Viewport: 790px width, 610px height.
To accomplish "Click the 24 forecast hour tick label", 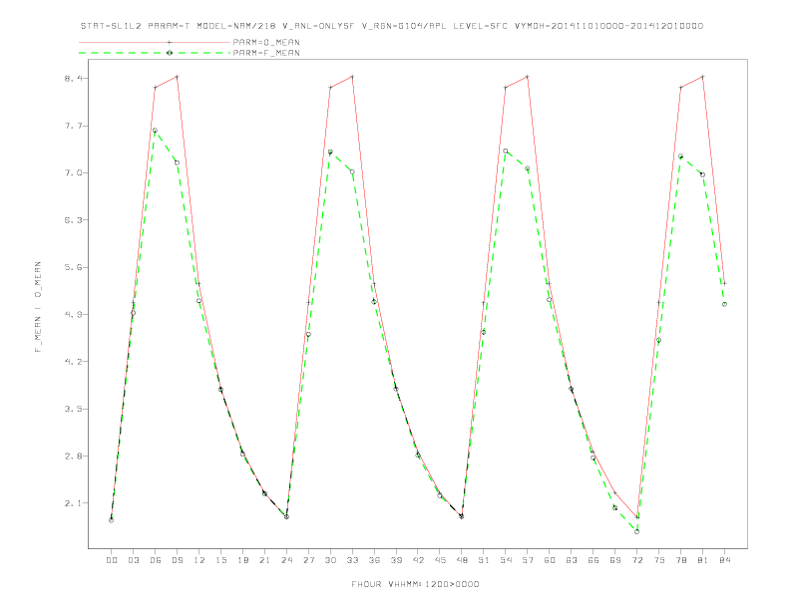I will (x=286, y=560).
